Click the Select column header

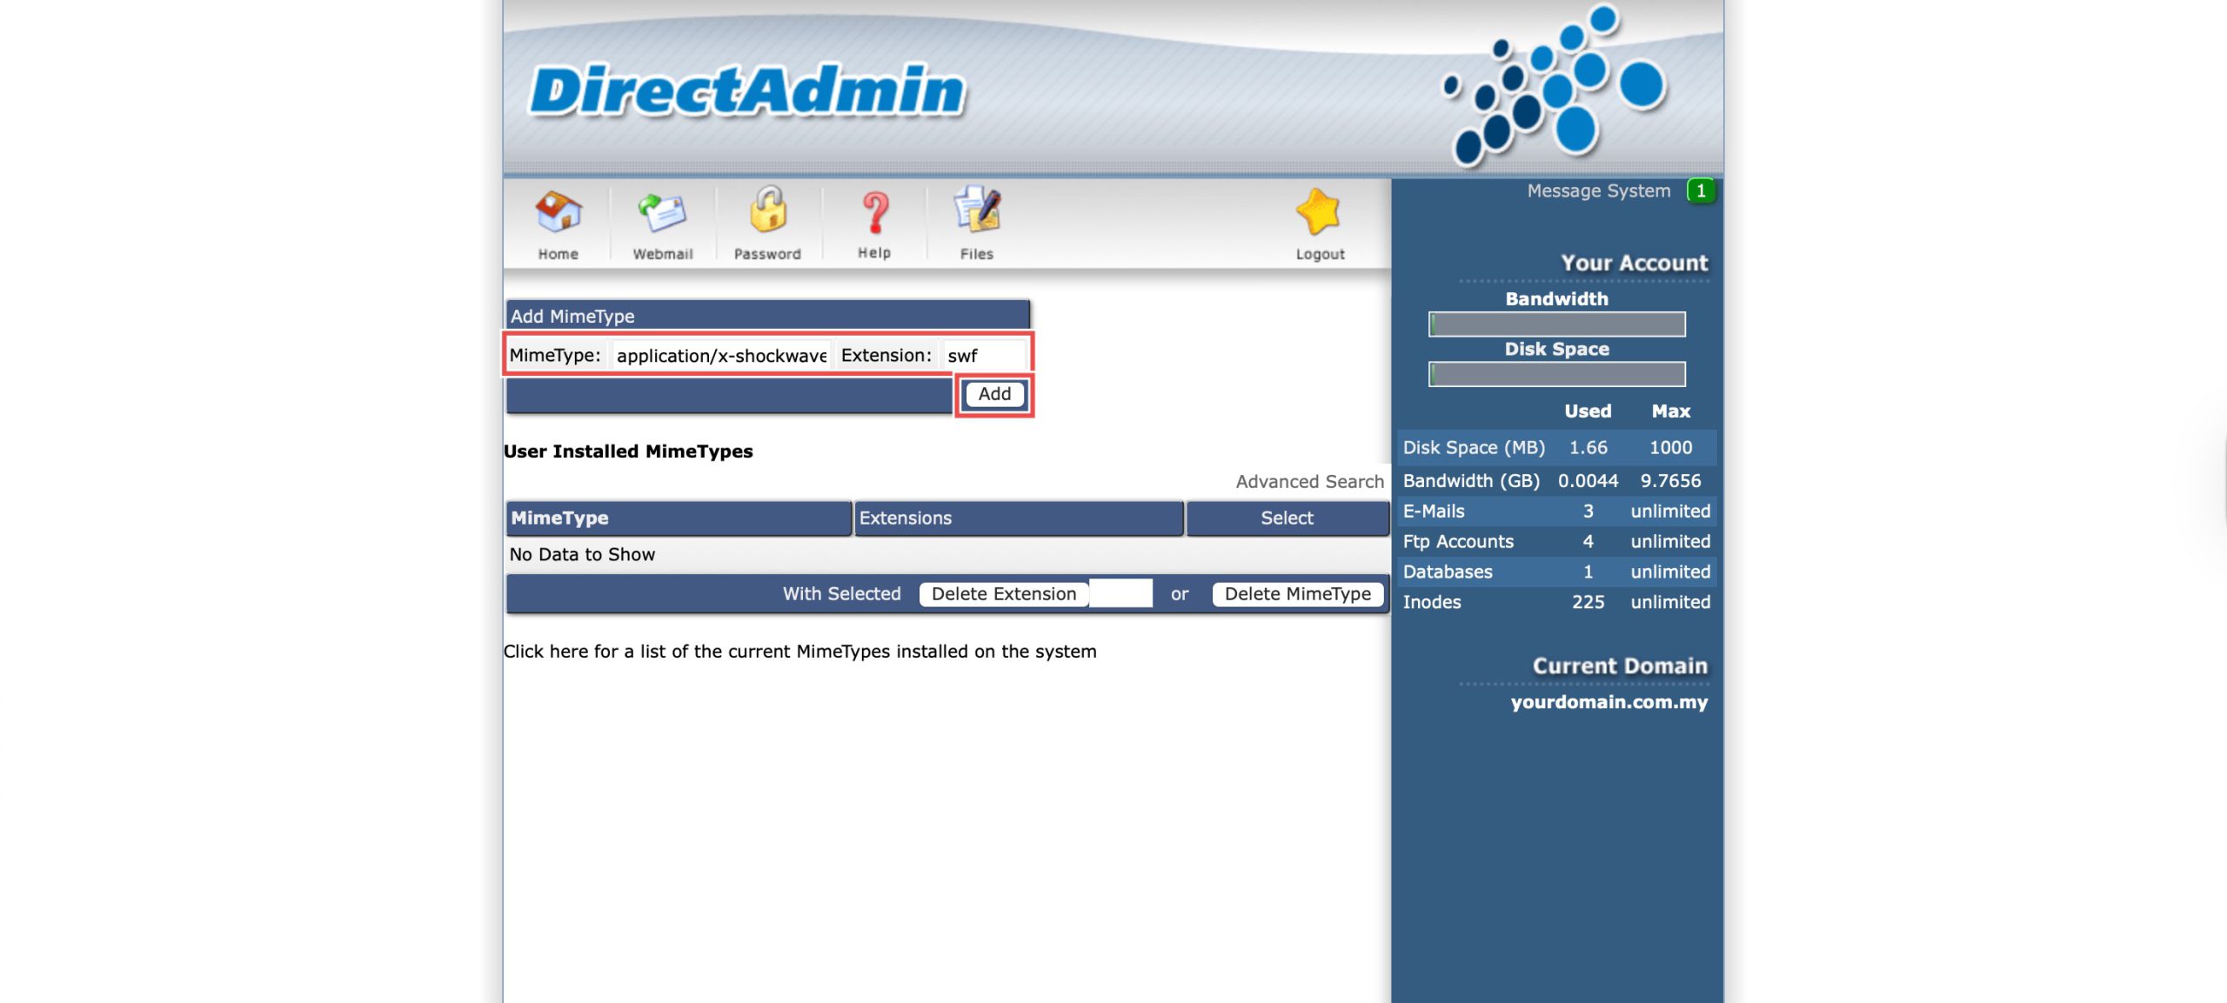[1287, 518]
